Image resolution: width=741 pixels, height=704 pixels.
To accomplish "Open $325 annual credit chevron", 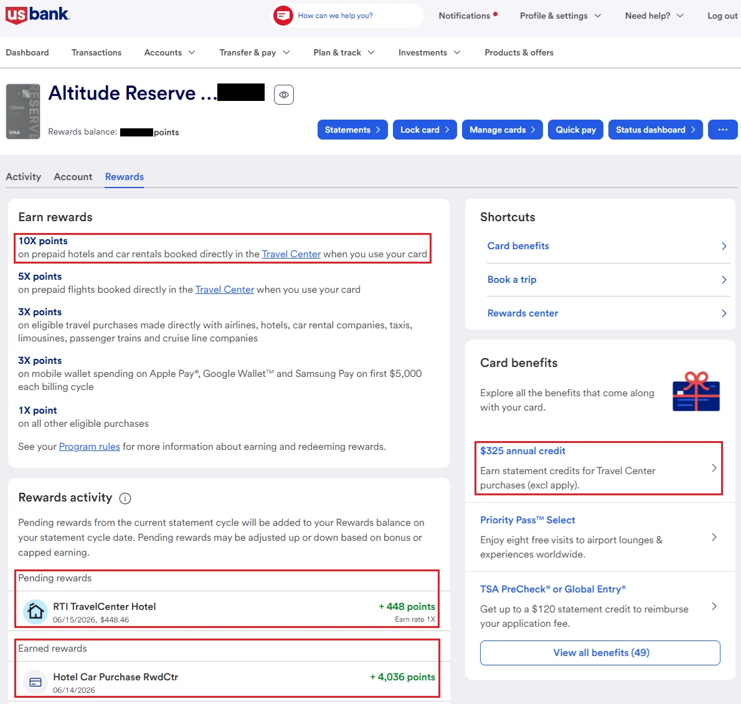I will (x=714, y=468).
